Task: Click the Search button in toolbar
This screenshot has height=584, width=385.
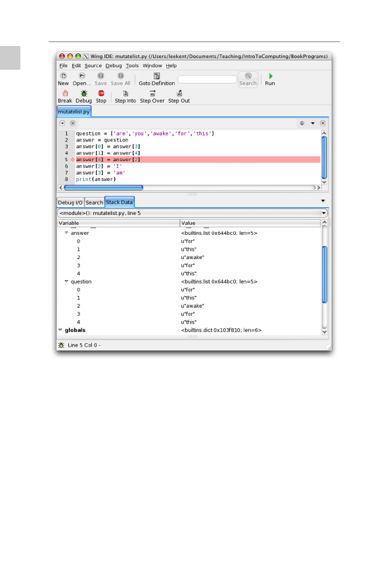Action: pyautogui.click(x=248, y=80)
